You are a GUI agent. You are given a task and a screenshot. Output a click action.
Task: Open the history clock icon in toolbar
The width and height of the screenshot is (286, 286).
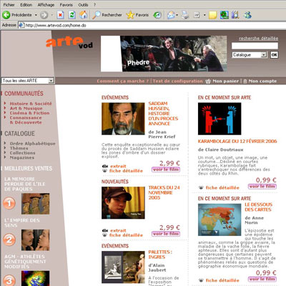point(157,15)
